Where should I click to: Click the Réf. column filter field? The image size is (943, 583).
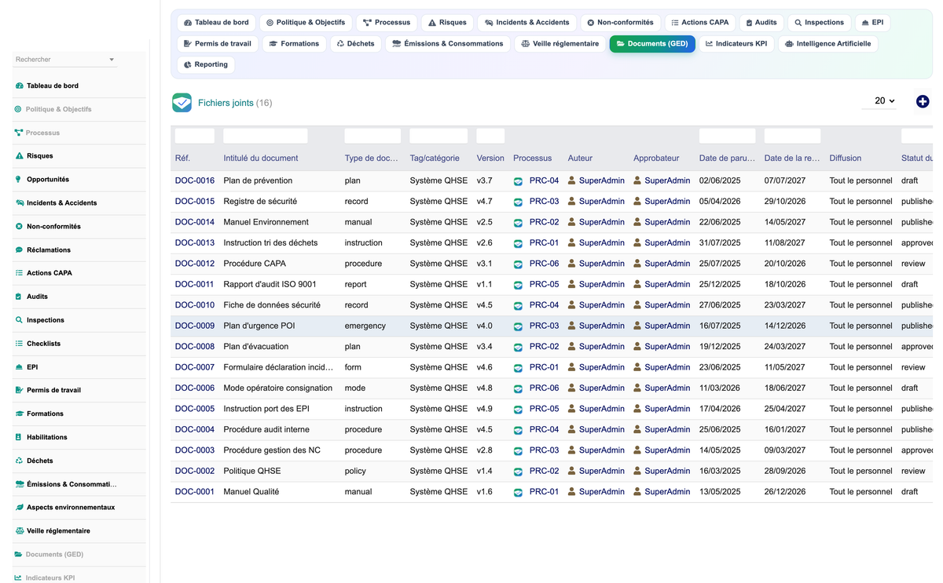195,136
